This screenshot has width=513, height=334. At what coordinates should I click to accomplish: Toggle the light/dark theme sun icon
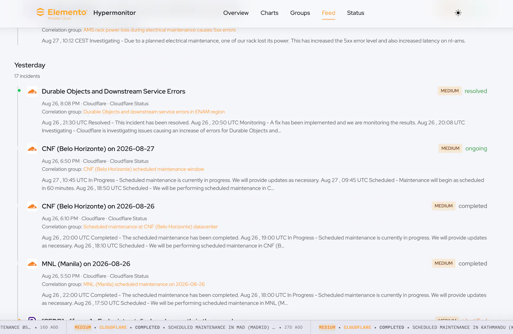(458, 13)
